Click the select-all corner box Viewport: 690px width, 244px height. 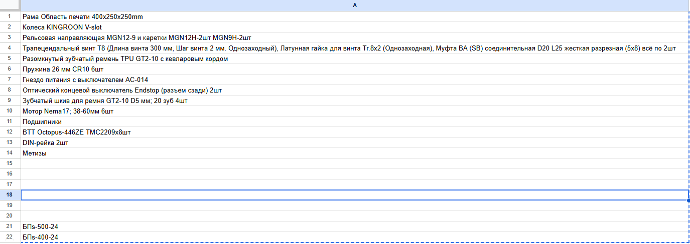click(x=10, y=5)
